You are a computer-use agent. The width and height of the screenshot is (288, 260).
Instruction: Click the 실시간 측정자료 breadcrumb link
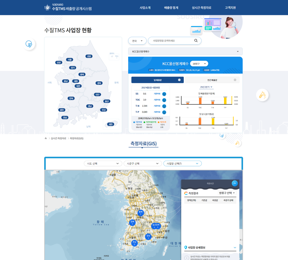coord(58,138)
